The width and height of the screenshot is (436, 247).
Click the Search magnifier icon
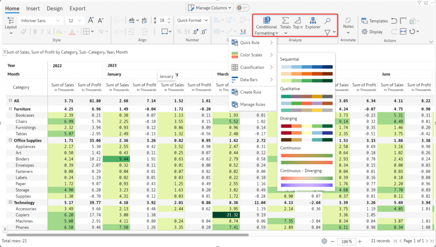pos(327,20)
